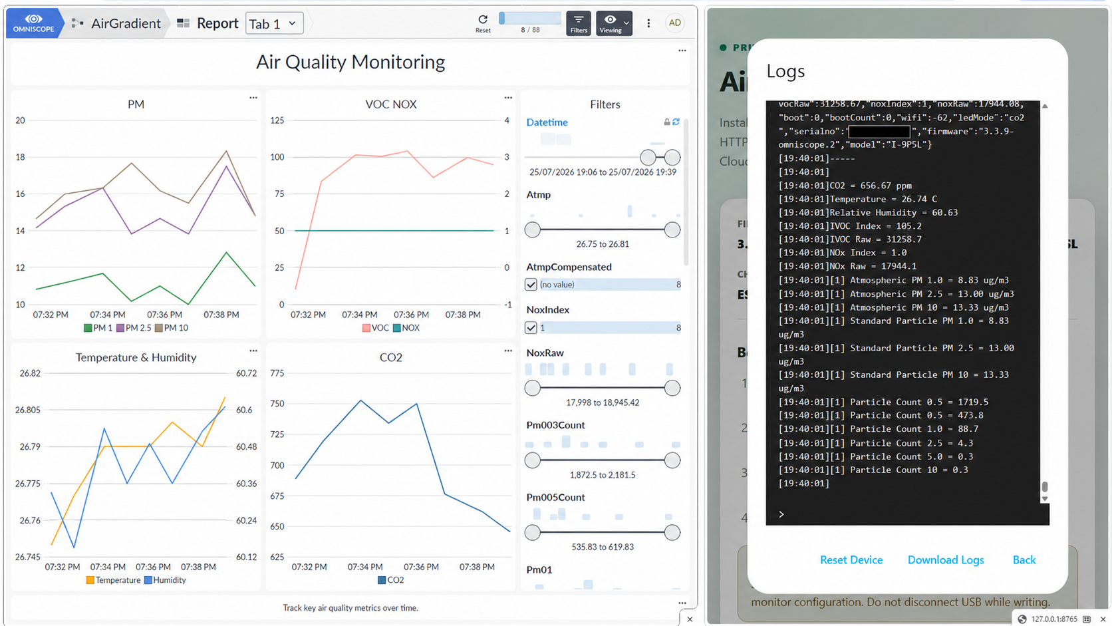Viewport: 1112px width, 626px height.
Task: Click the Filters panel vertical scrollbar
Action: click(686, 192)
